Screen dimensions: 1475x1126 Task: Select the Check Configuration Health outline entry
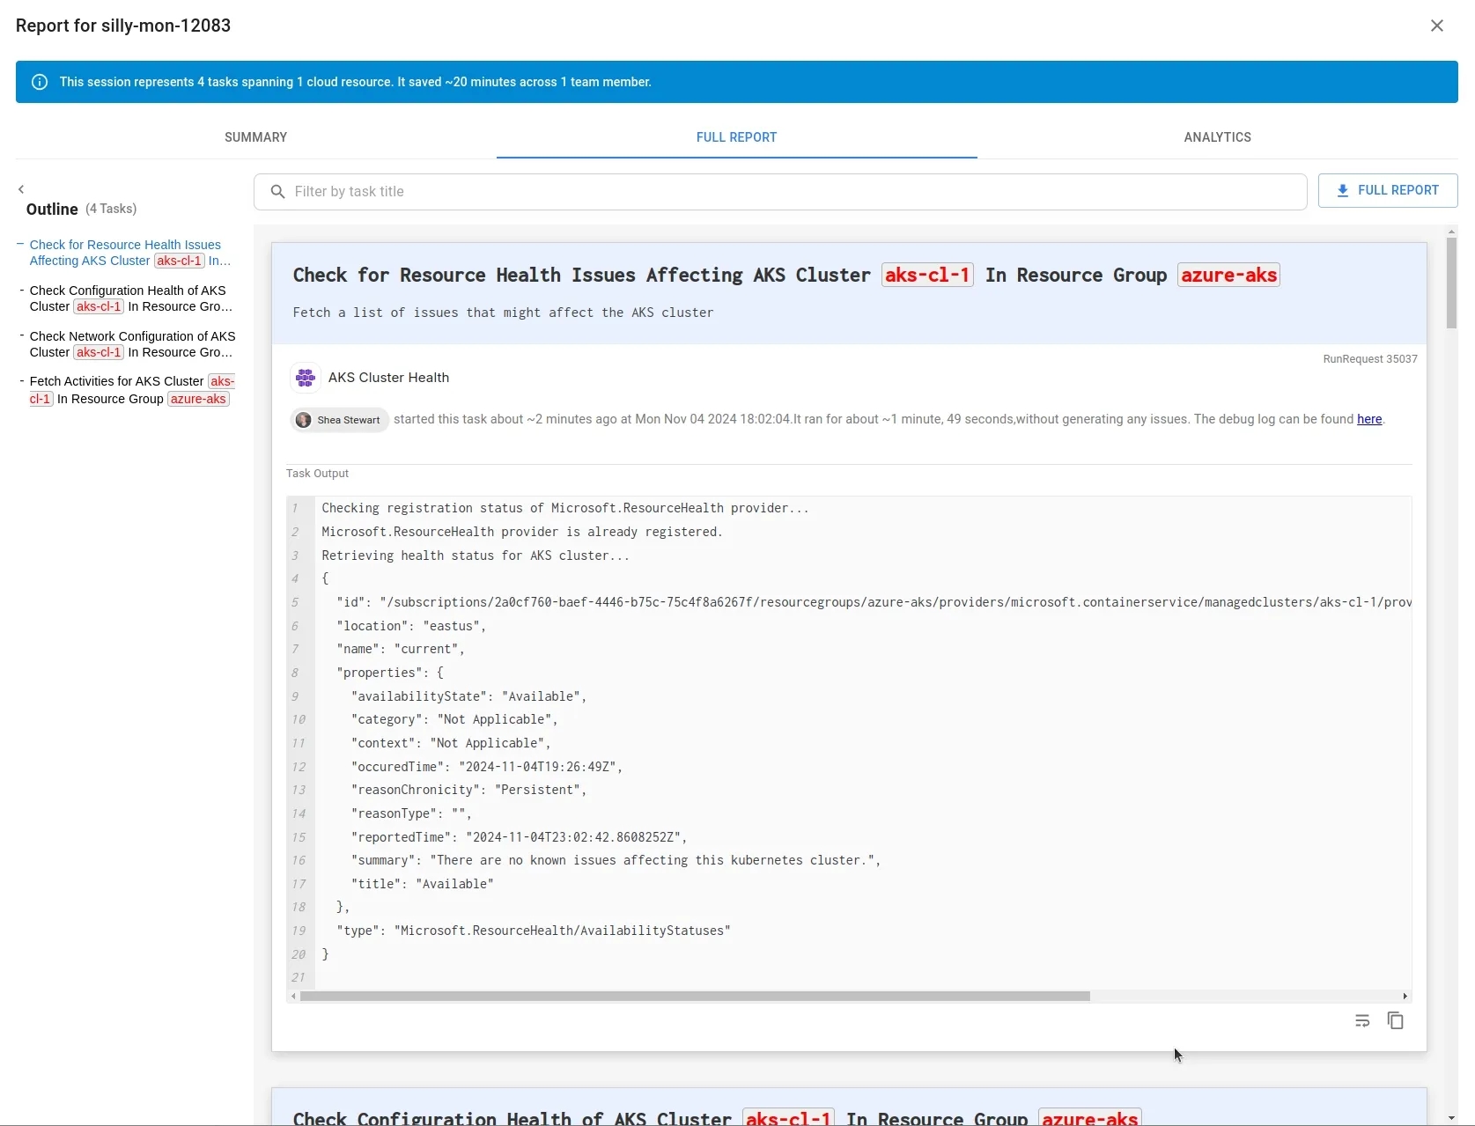click(x=126, y=298)
